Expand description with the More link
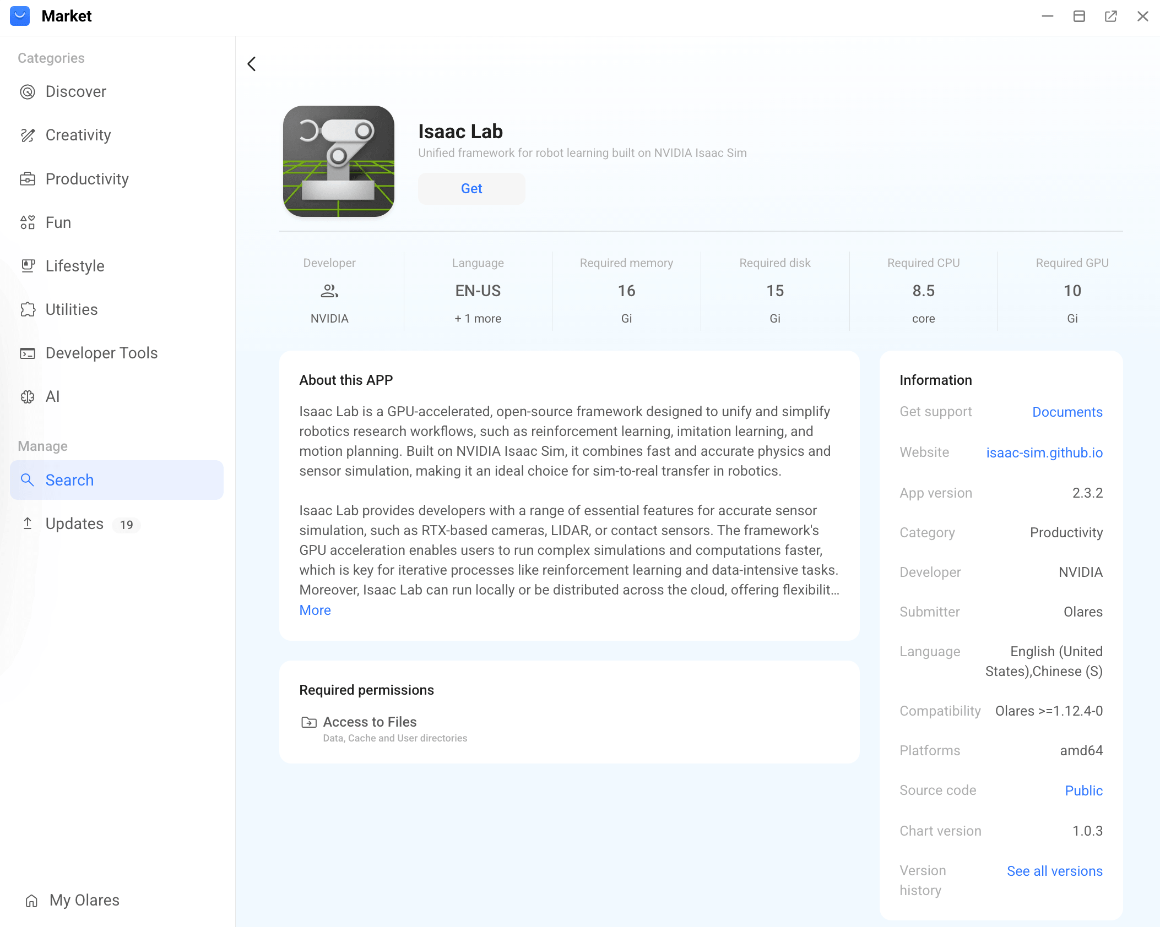 [315, 610]
